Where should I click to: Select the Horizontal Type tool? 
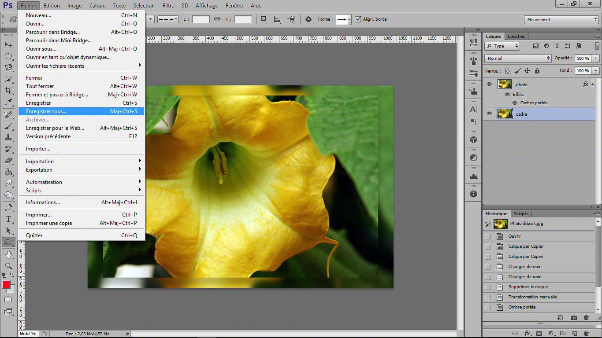point(8,219)
